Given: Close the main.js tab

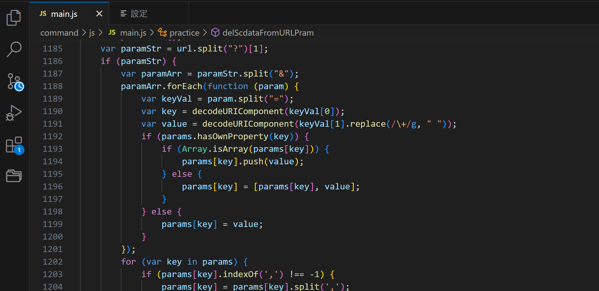Looking at the screenshot, I should click(x=99, y=14).
